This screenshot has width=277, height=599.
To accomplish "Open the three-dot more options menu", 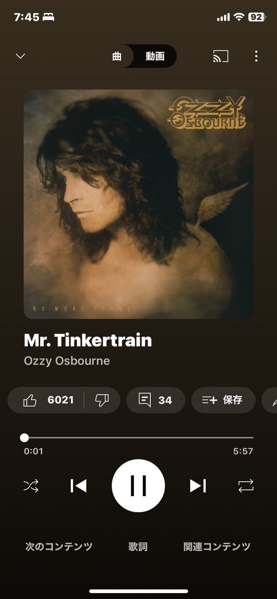I will point(256,56).
